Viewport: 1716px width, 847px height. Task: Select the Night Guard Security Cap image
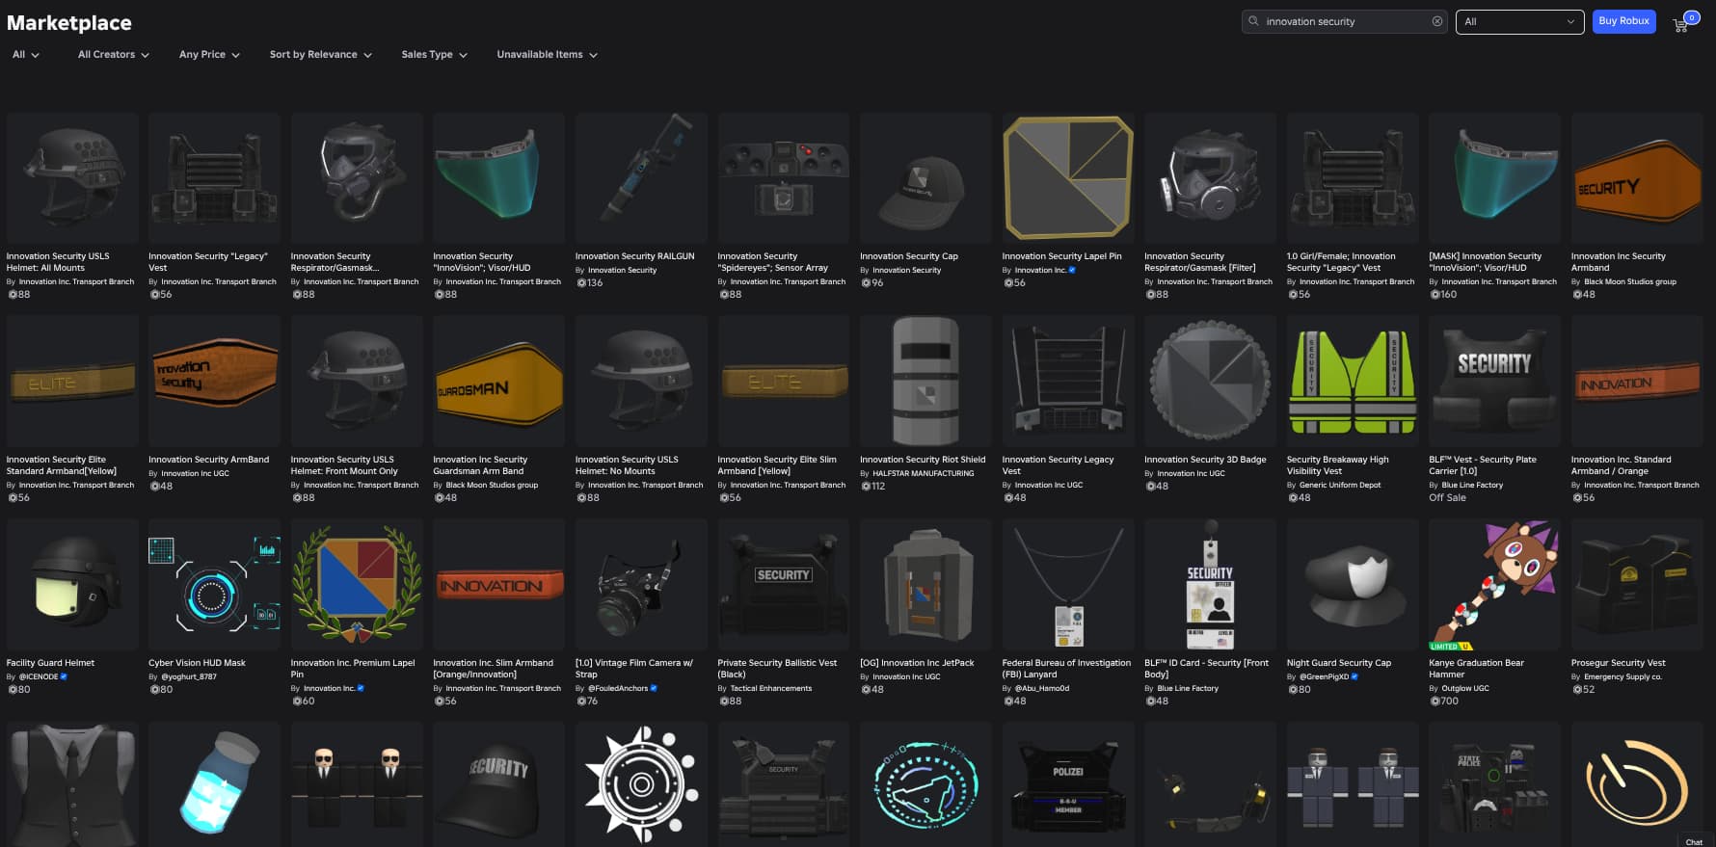[x=1353, y=585]
